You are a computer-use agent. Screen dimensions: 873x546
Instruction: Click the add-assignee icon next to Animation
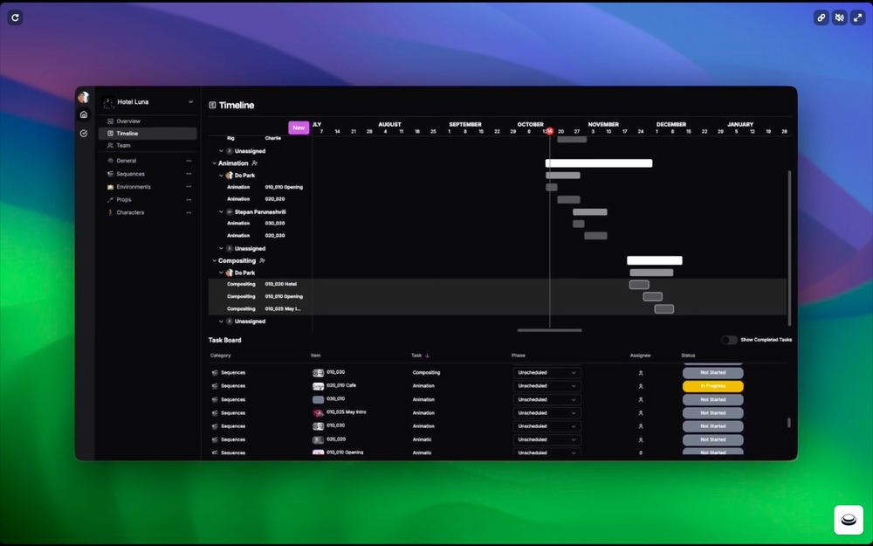click(254, 163)
